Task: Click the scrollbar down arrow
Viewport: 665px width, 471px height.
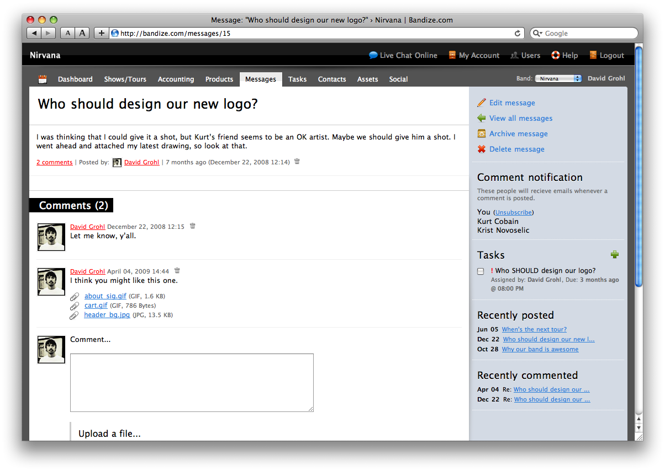Action: (639, 428)
